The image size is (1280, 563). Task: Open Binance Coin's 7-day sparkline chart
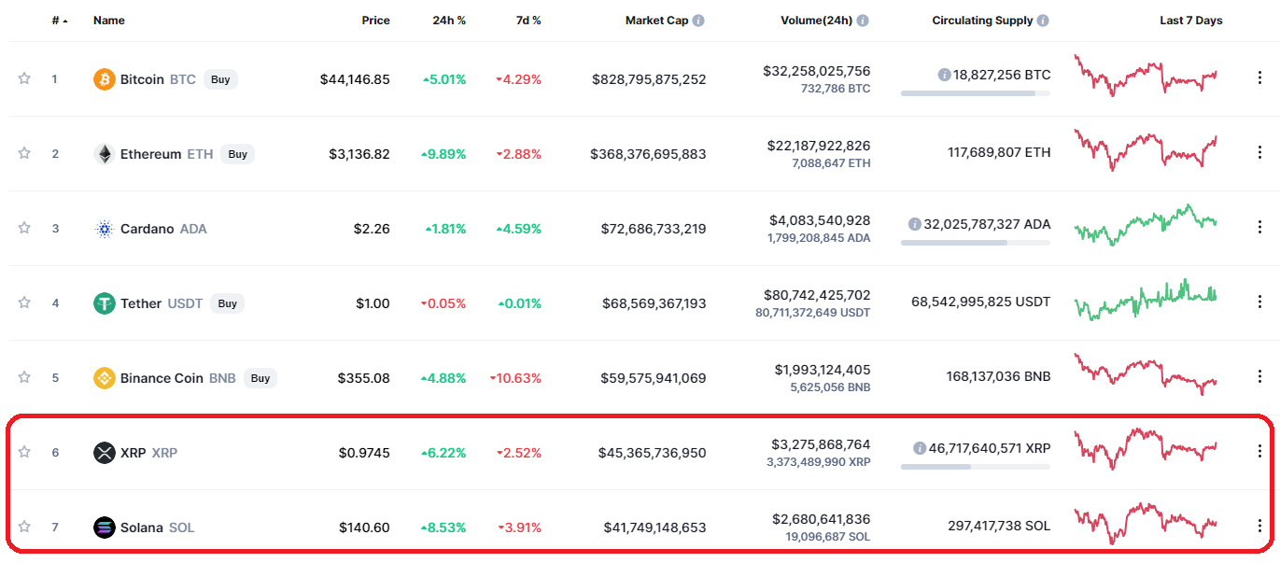point(1146,374)
